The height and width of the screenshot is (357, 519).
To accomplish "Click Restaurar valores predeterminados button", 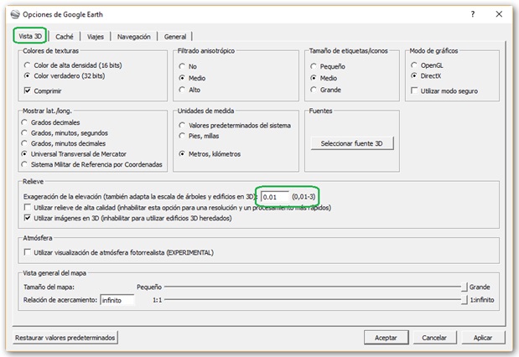I will [65, 338].
